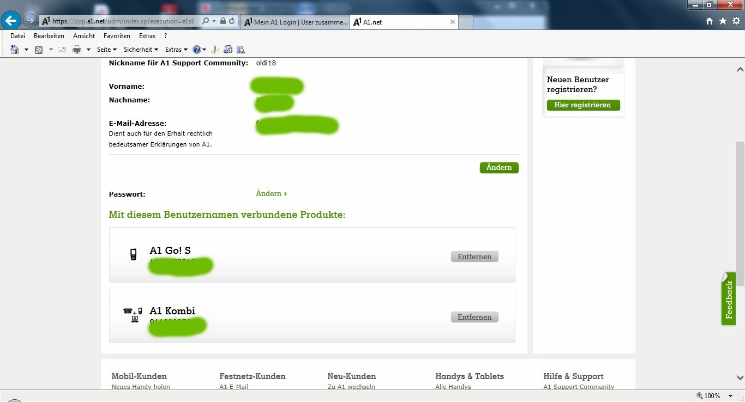Open the green Feedback side tab
Viewport: 745px width, 402px height.
pyautogui.click(x=729, y=299)
